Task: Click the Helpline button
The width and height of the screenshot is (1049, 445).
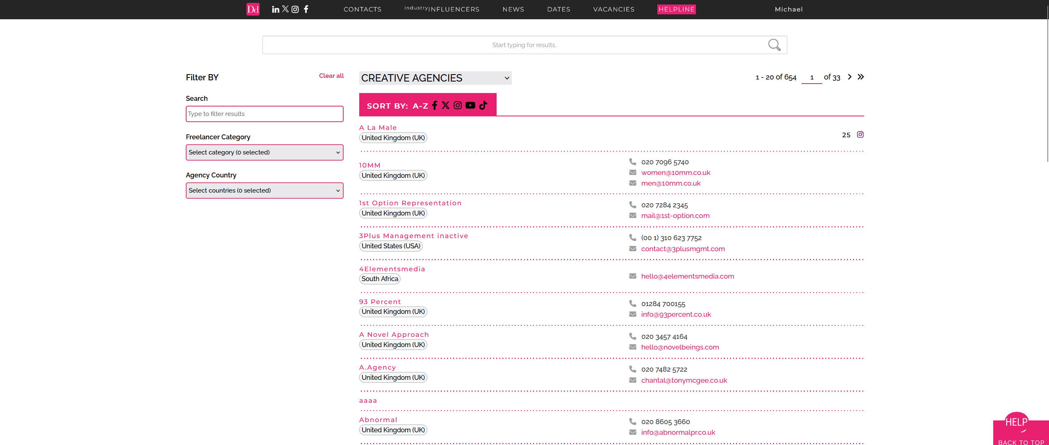Action: tap(676, 9)
